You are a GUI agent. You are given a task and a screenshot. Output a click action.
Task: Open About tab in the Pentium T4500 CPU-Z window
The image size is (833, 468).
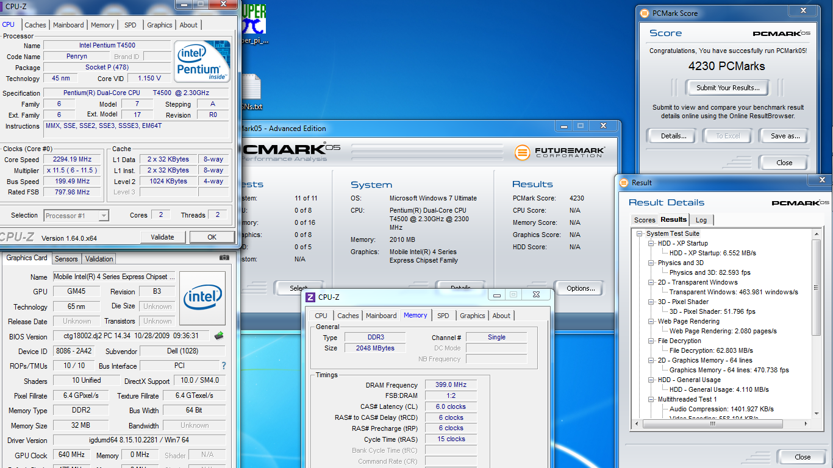pos(188,25)
